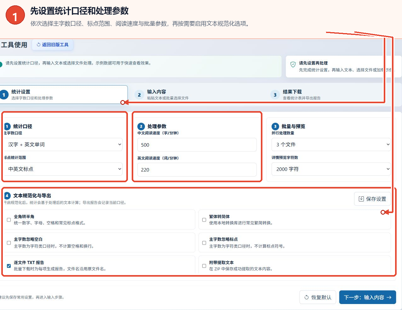The height and width of the screenshot is (310, 402).
Task: Click the 处理参数 section heading
Action: (157, 126)
